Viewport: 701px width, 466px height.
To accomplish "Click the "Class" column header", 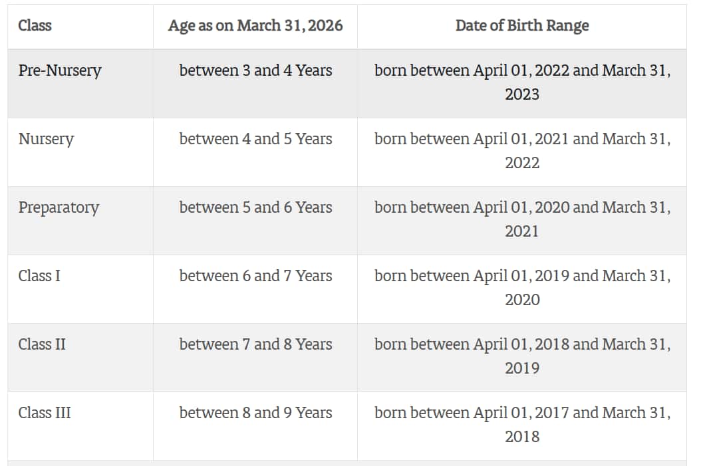I will coord(35,26).
